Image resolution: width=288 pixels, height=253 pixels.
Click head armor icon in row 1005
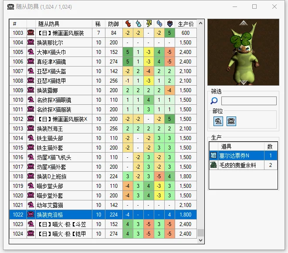click(31, 52)
